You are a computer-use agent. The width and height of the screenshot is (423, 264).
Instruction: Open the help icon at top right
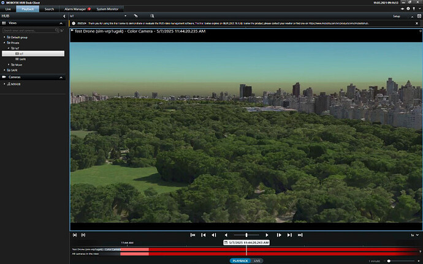click(x=408, y=9)
